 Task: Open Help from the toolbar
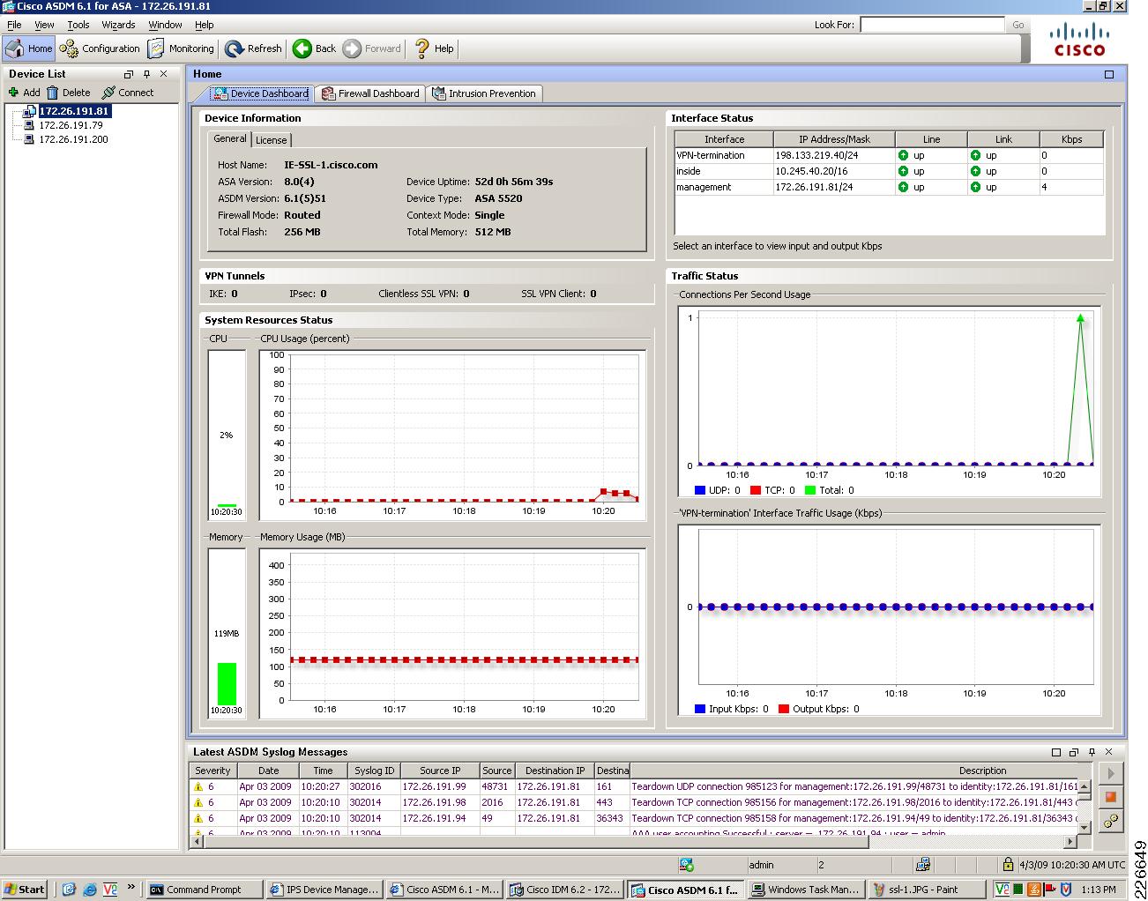pyautogui.click(x=434, y=48)
